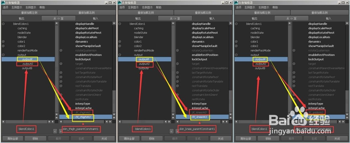Expand rotateQuaternion in ankle constraint window
Image resolution: width=350 pixels, height=143 pixels.
pyautogui.click(x=294, y=50)
